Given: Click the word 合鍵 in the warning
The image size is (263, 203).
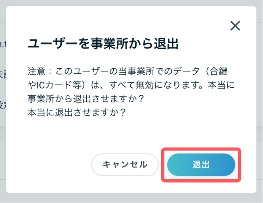Looking at the screenshot, I should click(219, 71).
